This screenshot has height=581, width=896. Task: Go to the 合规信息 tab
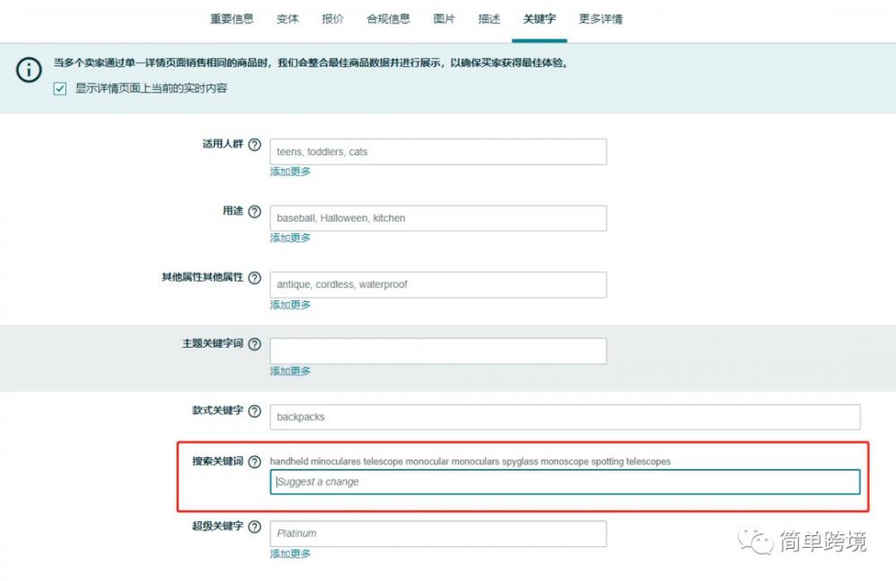click(x=389, y=19)
